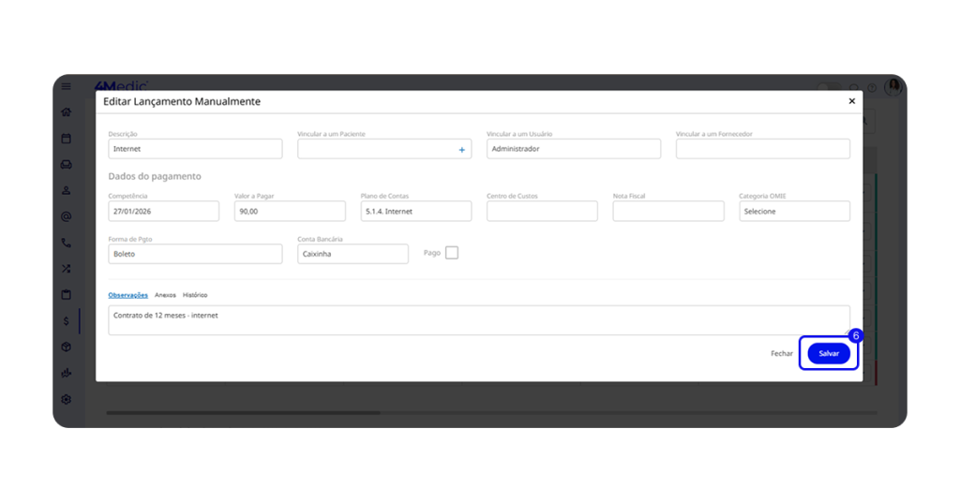Image resolution: width=960 pixels, height=503 pixels.
Task: Open the calendar icon below Home
Action: [x=66, y=139]
